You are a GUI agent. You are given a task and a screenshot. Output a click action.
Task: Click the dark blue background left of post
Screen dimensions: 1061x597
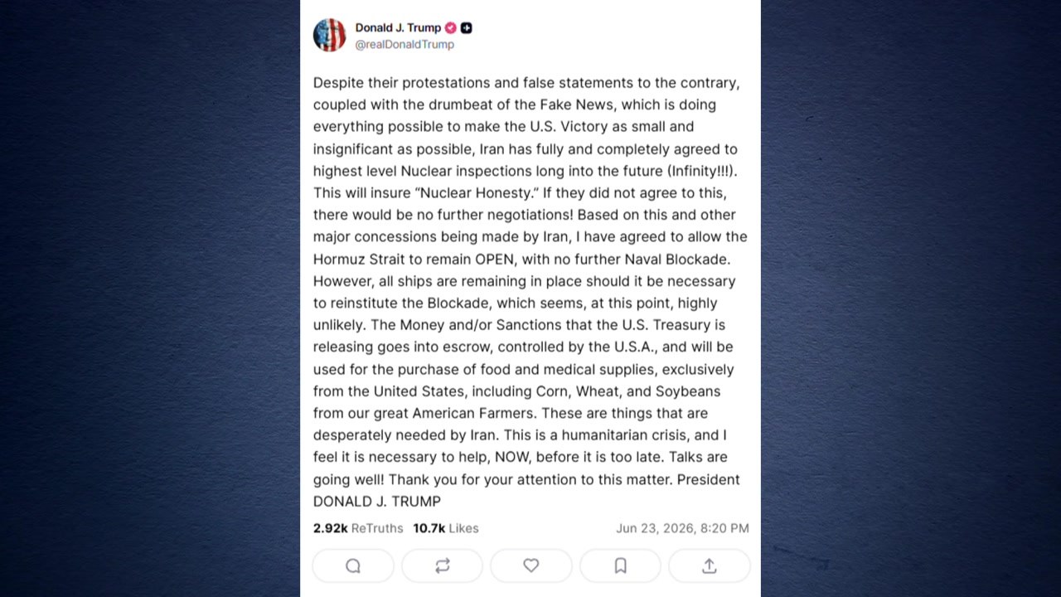point(149,298)
